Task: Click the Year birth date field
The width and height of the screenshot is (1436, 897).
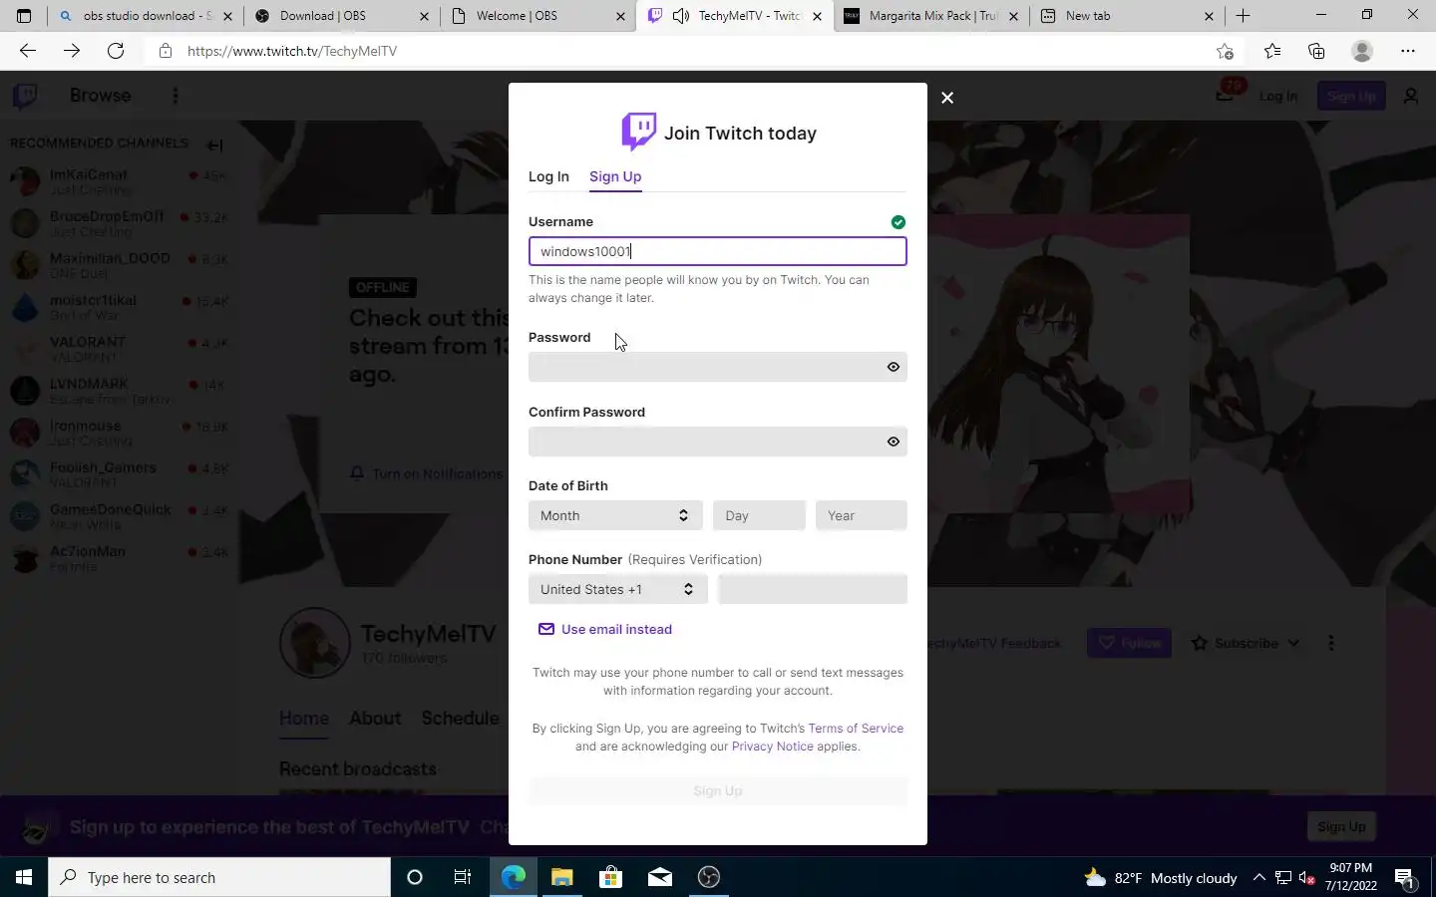Action: click(x=862, y=515)
